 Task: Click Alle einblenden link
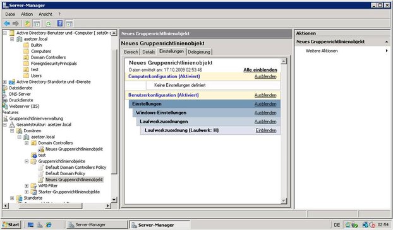coord(260,70)
